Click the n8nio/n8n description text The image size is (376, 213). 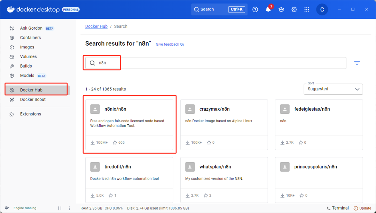click(x=127, y=123)
